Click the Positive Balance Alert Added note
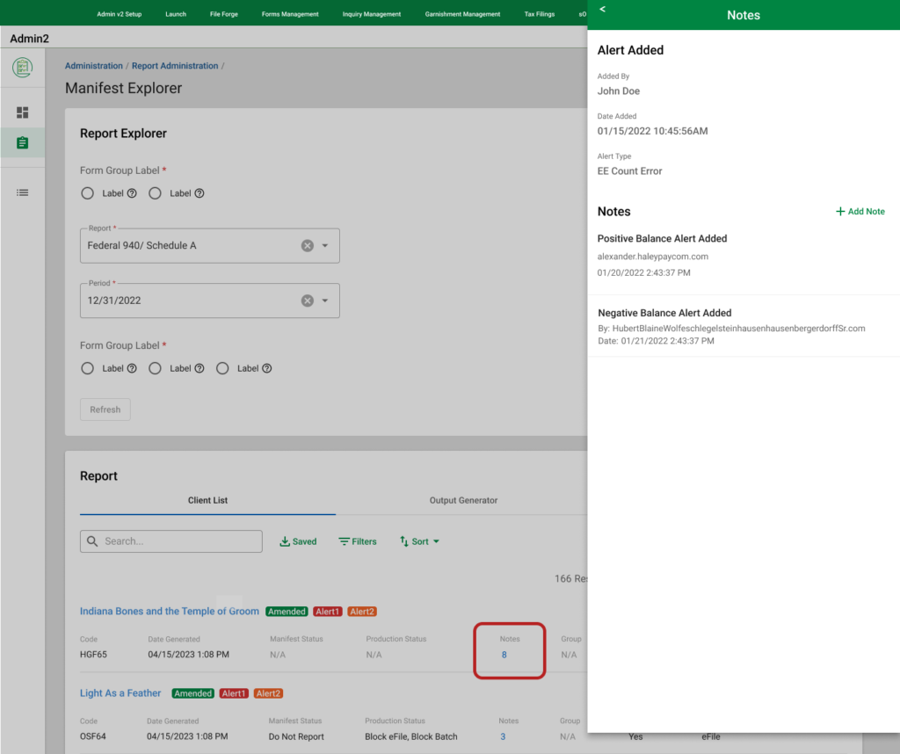The width and height of the screenshot is (900, 754). [x=663, y=239]
